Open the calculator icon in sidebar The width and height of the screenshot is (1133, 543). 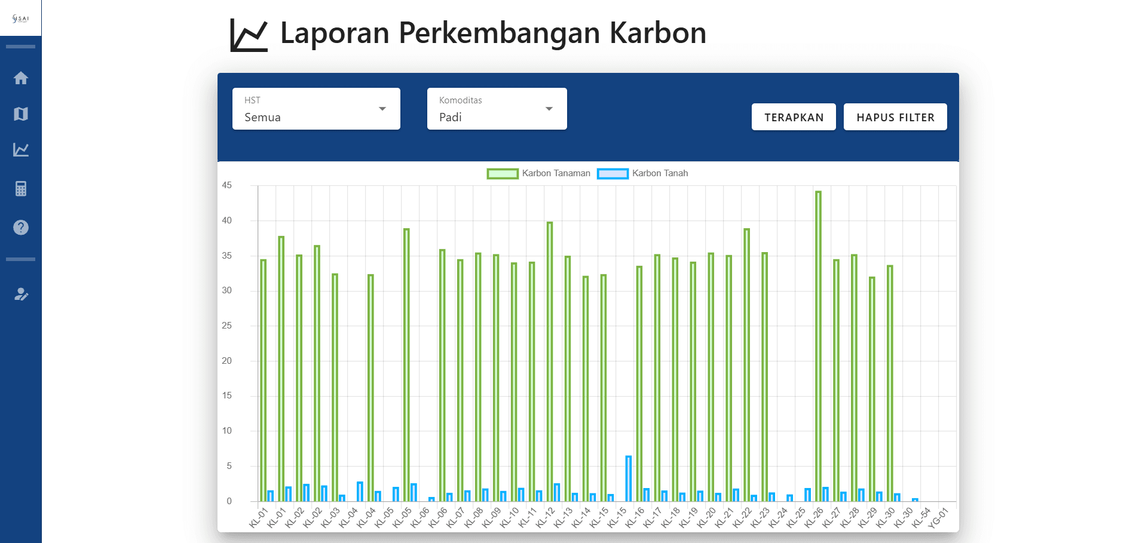tap(21, 189)
